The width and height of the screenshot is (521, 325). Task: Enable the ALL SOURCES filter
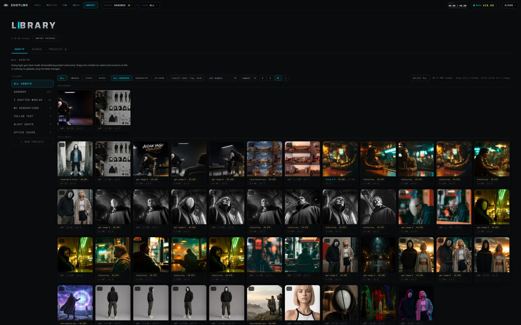[121, 78]
